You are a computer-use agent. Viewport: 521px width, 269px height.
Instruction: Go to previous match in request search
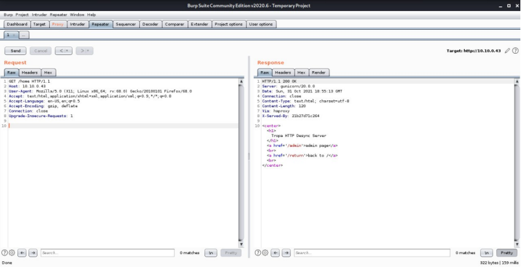click(x=22, y=253)
